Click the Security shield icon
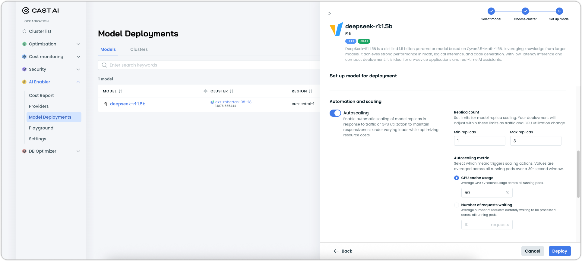This screenshot has height=261, width=582. click(24, 69)
